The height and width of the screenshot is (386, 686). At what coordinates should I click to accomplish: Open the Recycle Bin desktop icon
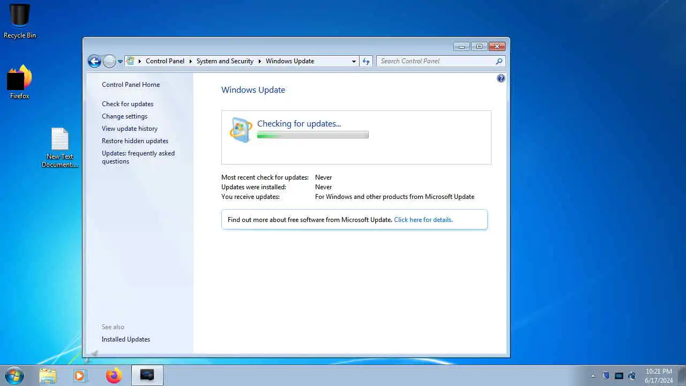20,21
